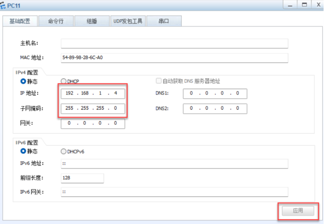
Task: Click the 应用 button
Action: [x=298, y=211]
